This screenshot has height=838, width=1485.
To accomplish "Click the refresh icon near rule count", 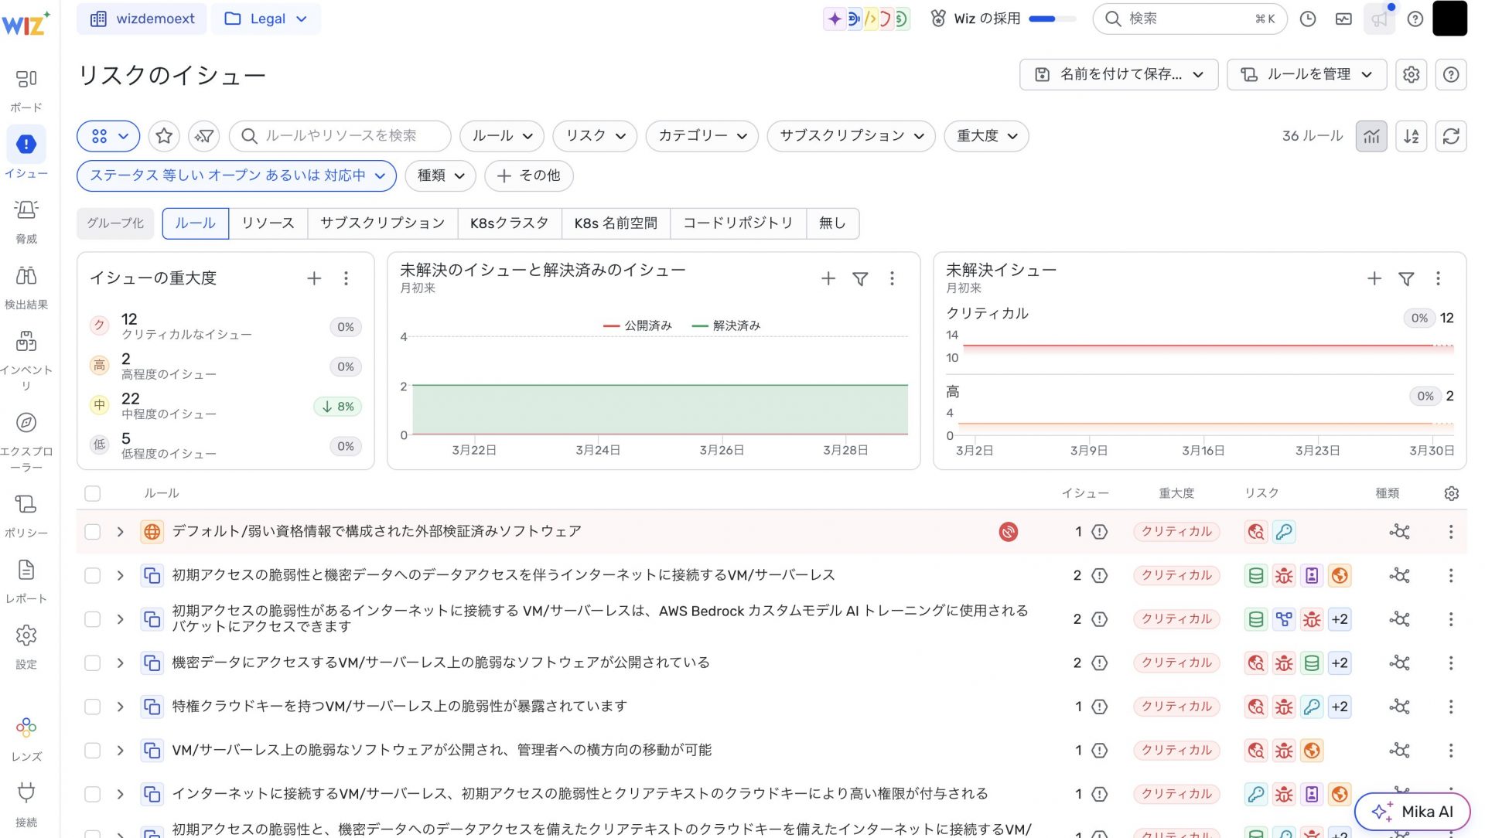I will coord(1451,136).
